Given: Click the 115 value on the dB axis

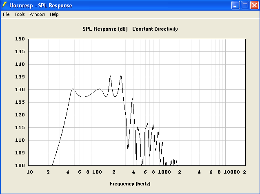Looking at the screenshot, I should point(20,127).
